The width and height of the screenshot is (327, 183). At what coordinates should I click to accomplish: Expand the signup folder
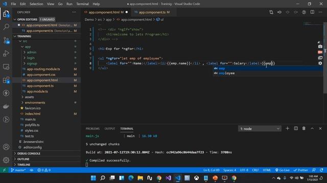click(x=32, y=64)
